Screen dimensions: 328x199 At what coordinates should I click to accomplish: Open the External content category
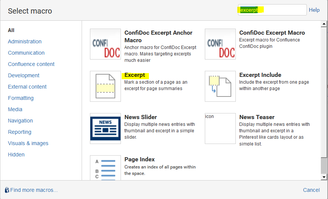click(27, 87)
